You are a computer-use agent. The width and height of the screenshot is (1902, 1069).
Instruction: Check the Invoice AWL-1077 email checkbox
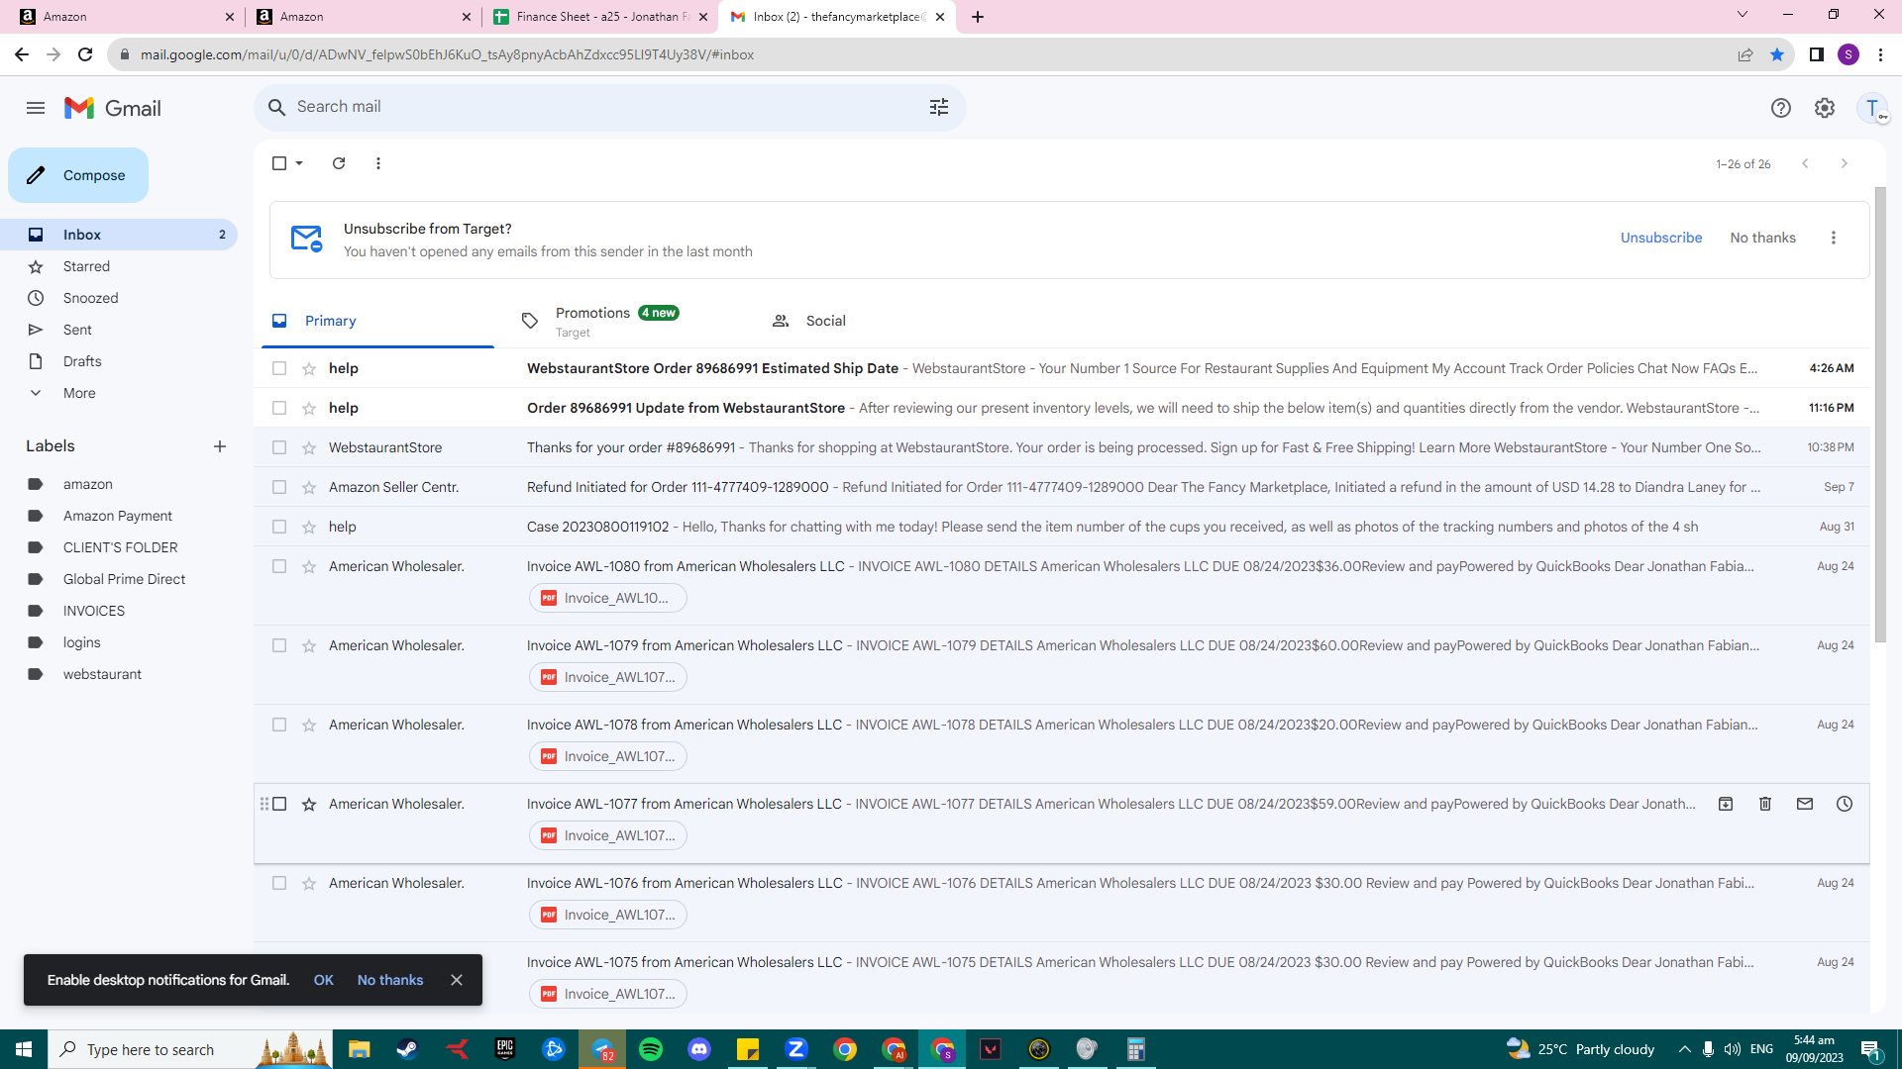coord(279,804)
